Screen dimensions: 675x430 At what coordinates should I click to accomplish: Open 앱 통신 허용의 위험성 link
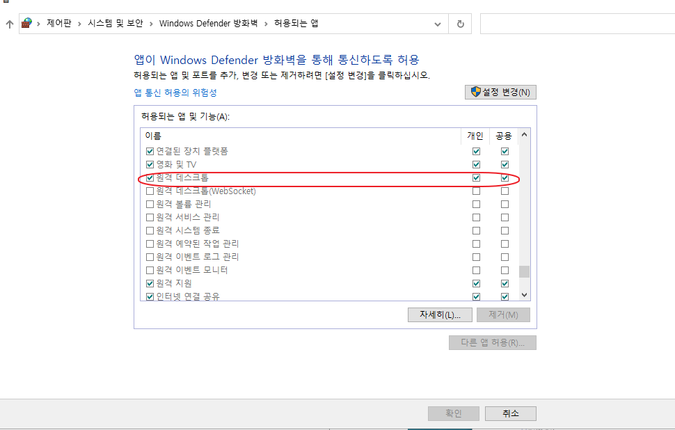pos(175,93)
